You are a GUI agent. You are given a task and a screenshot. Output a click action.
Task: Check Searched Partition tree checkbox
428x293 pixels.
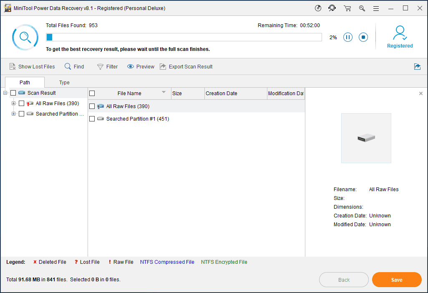(x=22, y=114)
